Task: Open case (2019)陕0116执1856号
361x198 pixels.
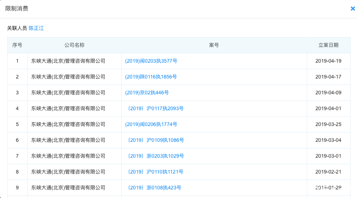Action: pyautogui.click(x=151, y=77)
